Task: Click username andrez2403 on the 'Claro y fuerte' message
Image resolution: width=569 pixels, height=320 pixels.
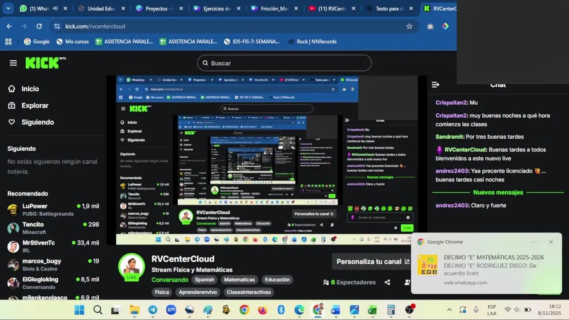Action: tap(452, 205)
